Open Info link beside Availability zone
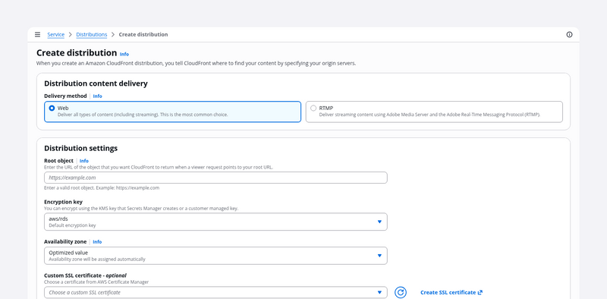 97,241
